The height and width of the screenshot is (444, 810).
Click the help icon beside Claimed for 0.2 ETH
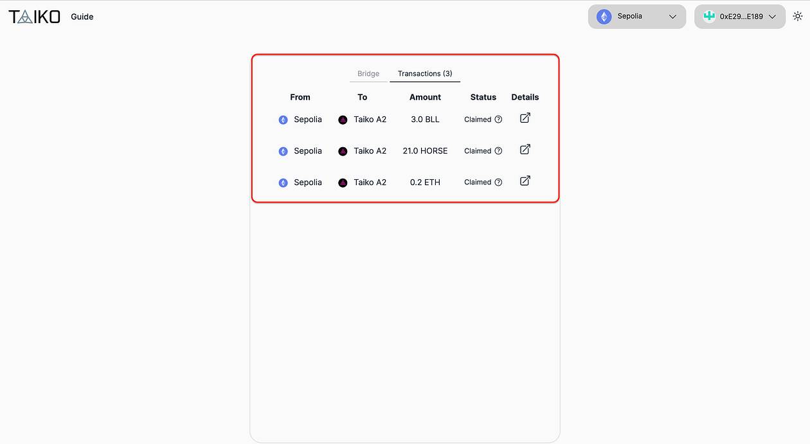click(x=498, y=182)
